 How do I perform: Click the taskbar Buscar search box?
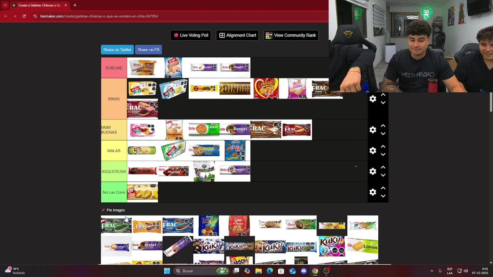[x=201, y=271]
